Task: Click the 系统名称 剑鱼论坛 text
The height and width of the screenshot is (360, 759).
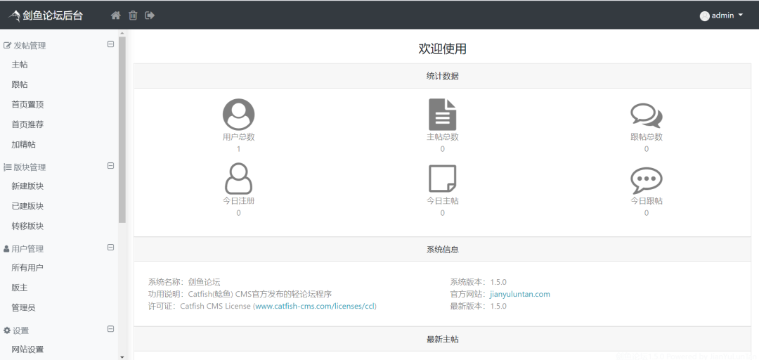Action: pos(184,282)
